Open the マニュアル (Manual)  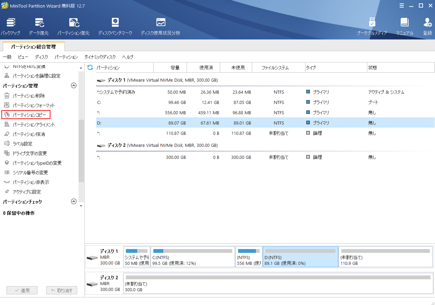[x=404, y=26]
